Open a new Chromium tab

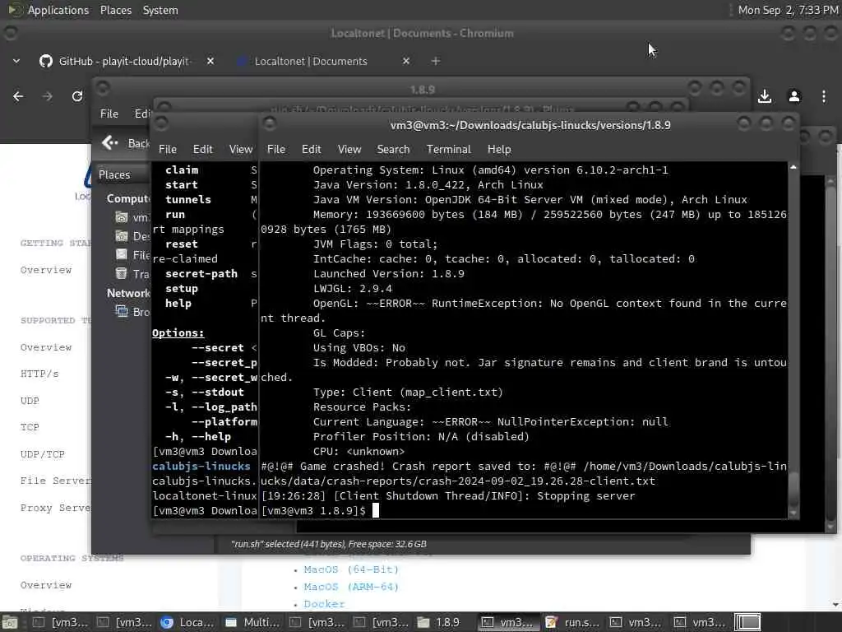(x=436, y=61)
